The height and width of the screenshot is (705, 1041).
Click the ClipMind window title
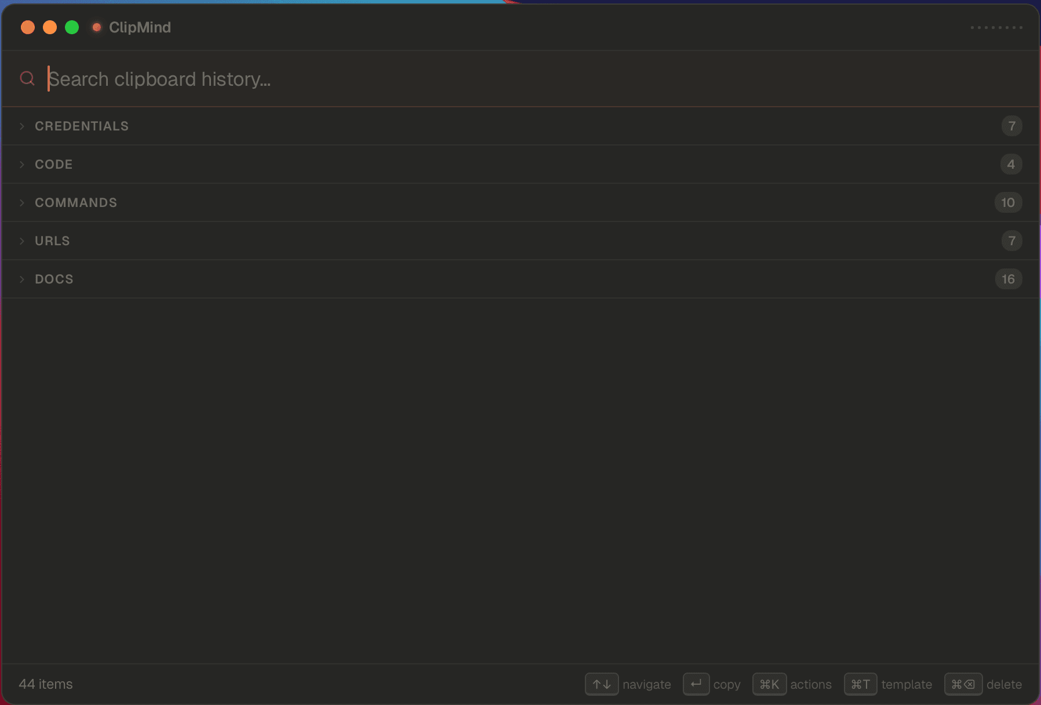[x=140, y=27]
